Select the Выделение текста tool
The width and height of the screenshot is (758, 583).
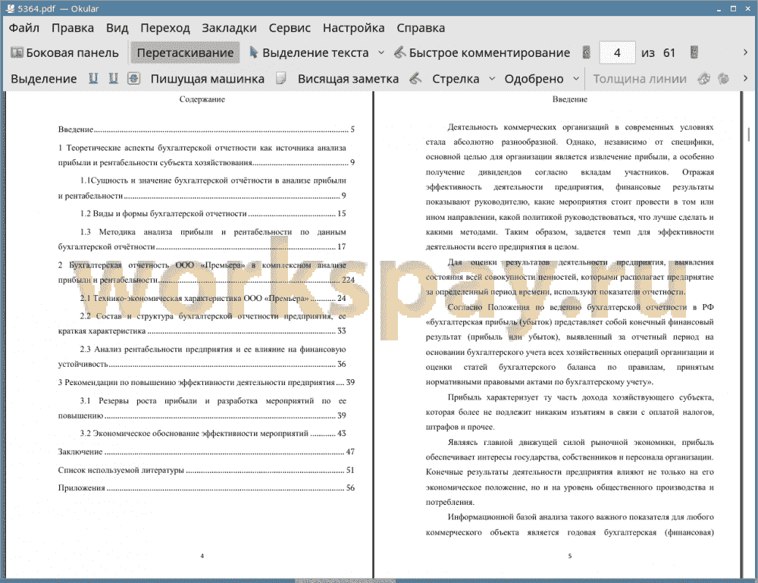[x=309, y=53]
